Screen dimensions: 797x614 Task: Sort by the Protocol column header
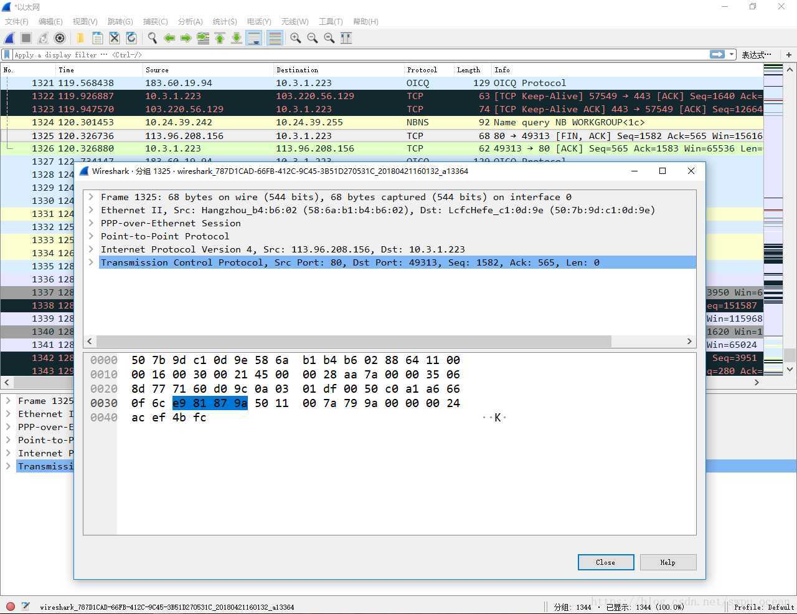pos(429,70)
